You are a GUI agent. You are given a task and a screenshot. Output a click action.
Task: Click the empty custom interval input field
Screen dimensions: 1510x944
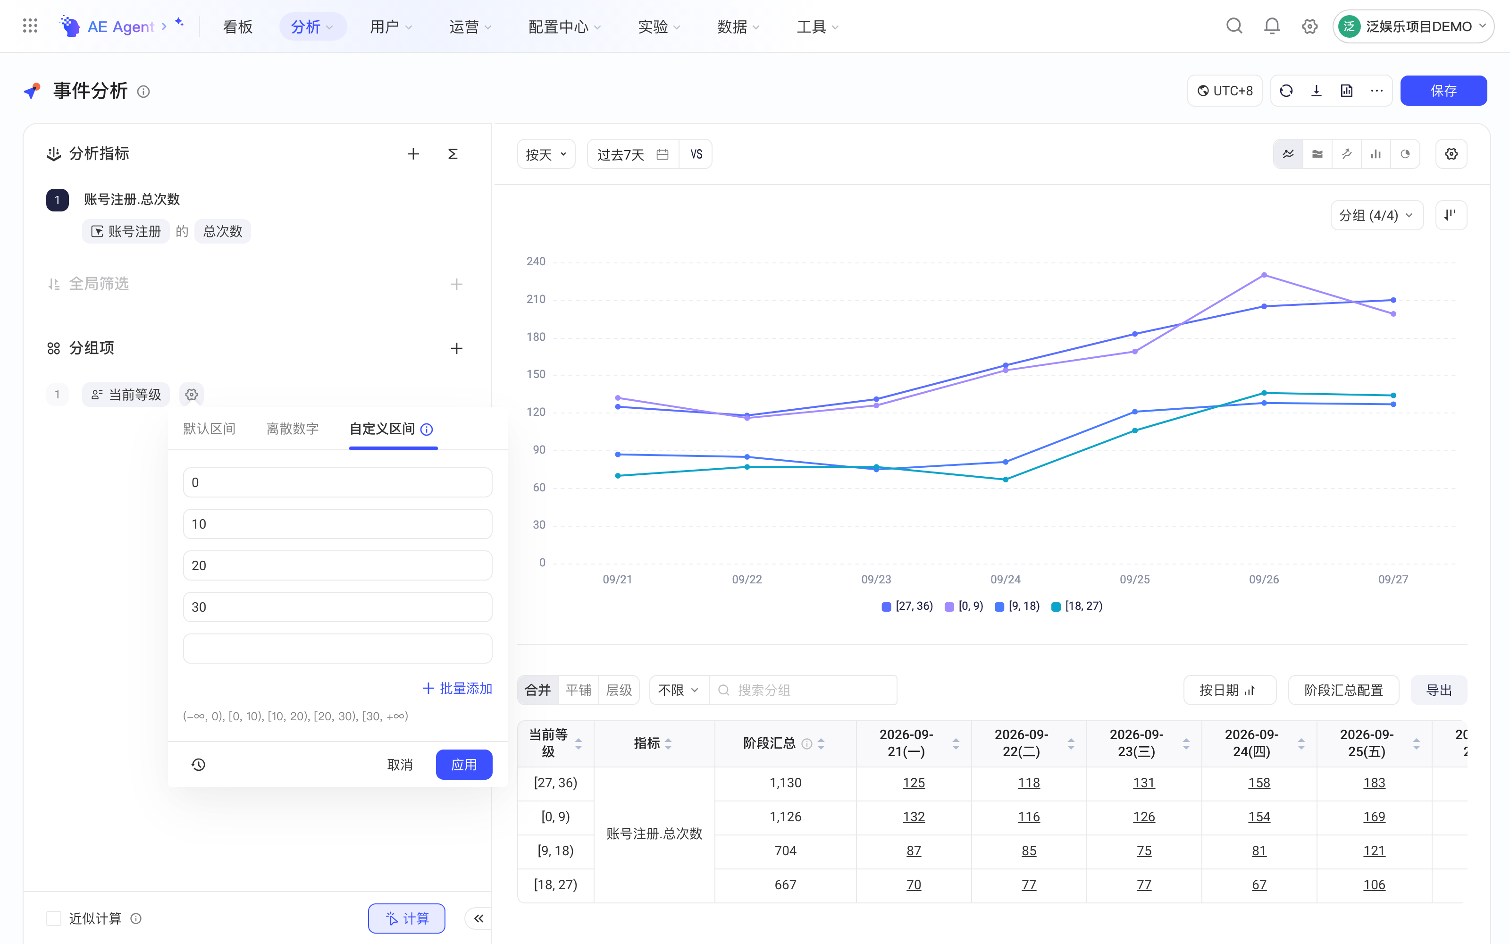point(337,649)
